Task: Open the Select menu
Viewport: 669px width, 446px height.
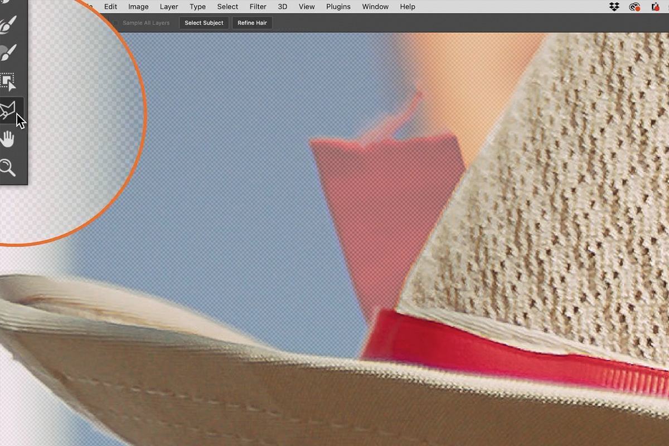Action: 227,7
